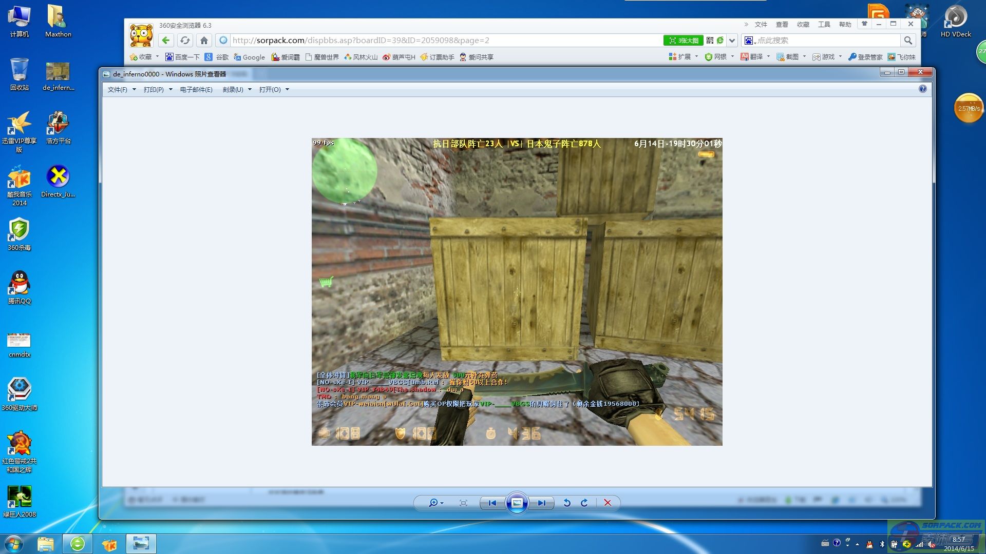Click the green 3张大图 button
Viewport: 986px width, 554px height.
tap(683, 40)
